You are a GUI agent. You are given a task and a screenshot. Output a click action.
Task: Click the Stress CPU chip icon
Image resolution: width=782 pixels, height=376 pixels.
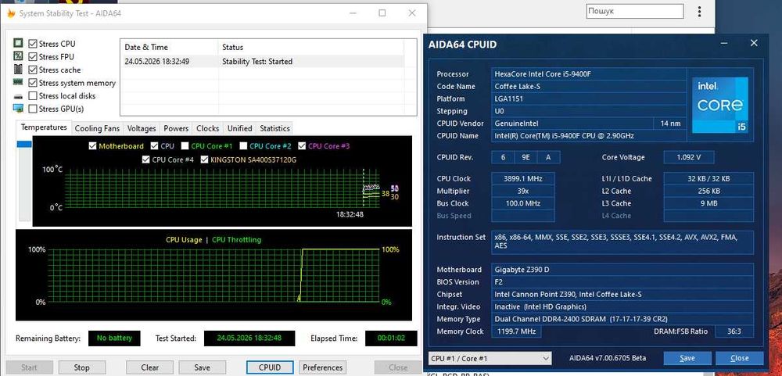[19, 44]
